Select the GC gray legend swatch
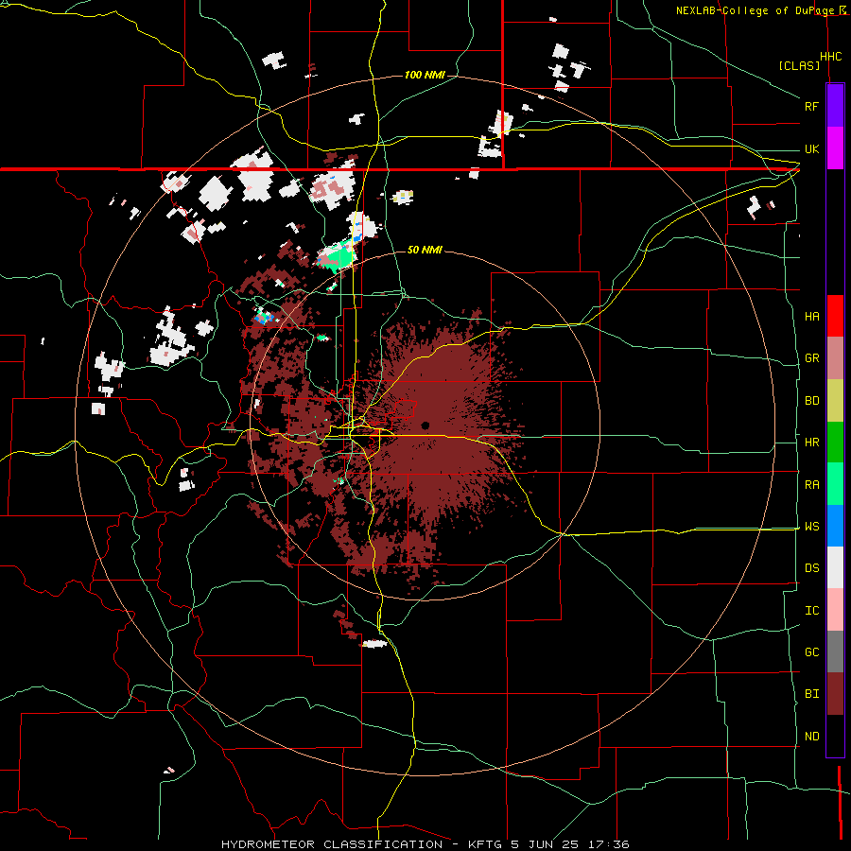Viewport: 851px width, 851px height. [x=835, y=651]
